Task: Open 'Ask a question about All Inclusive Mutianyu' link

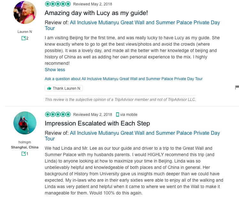Action: (x=123, y=79)
